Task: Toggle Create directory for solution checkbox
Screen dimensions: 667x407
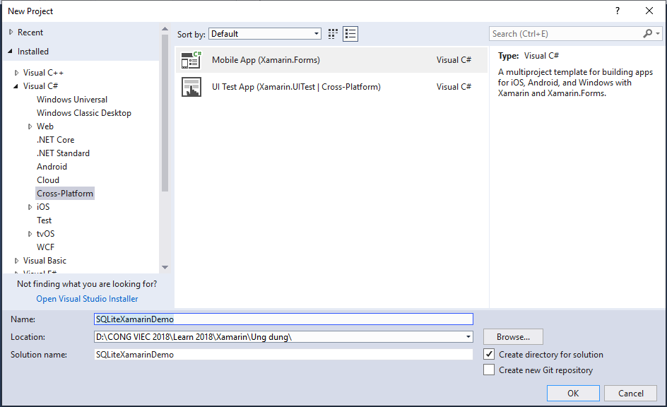Action: (489, 354)
